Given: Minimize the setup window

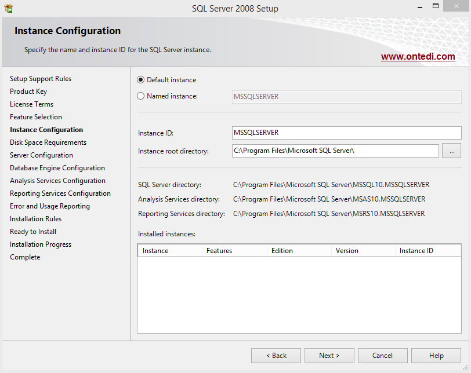Looking at the screenshot, I should coord(420,6).
